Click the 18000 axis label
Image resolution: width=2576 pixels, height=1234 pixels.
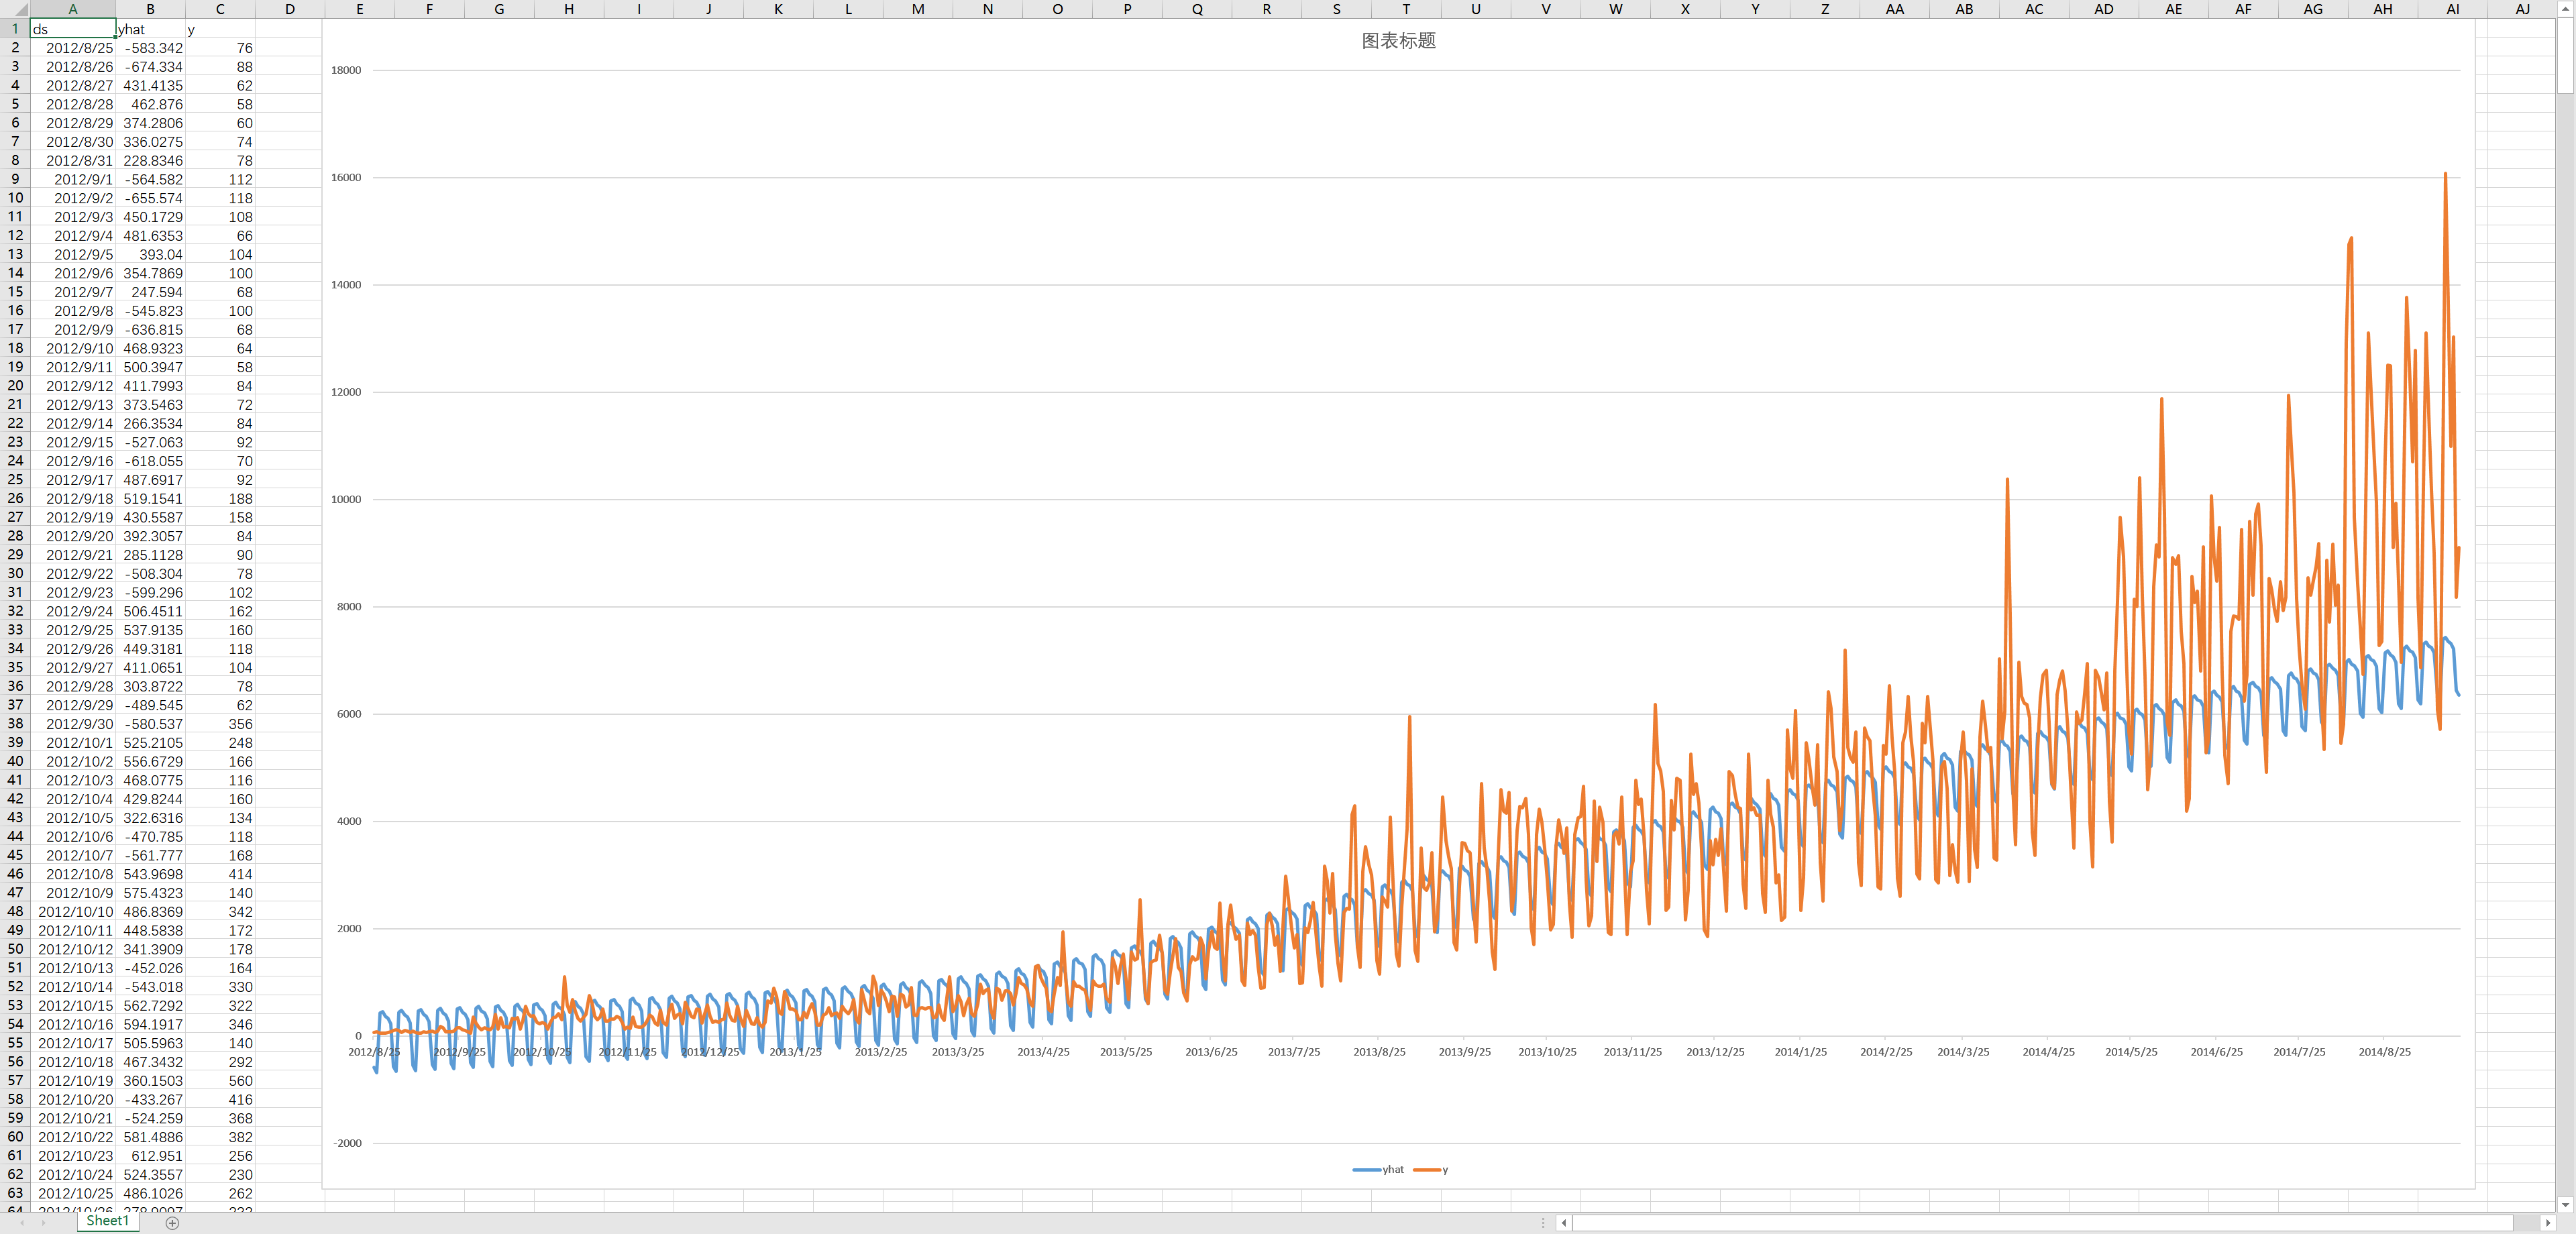346,70
